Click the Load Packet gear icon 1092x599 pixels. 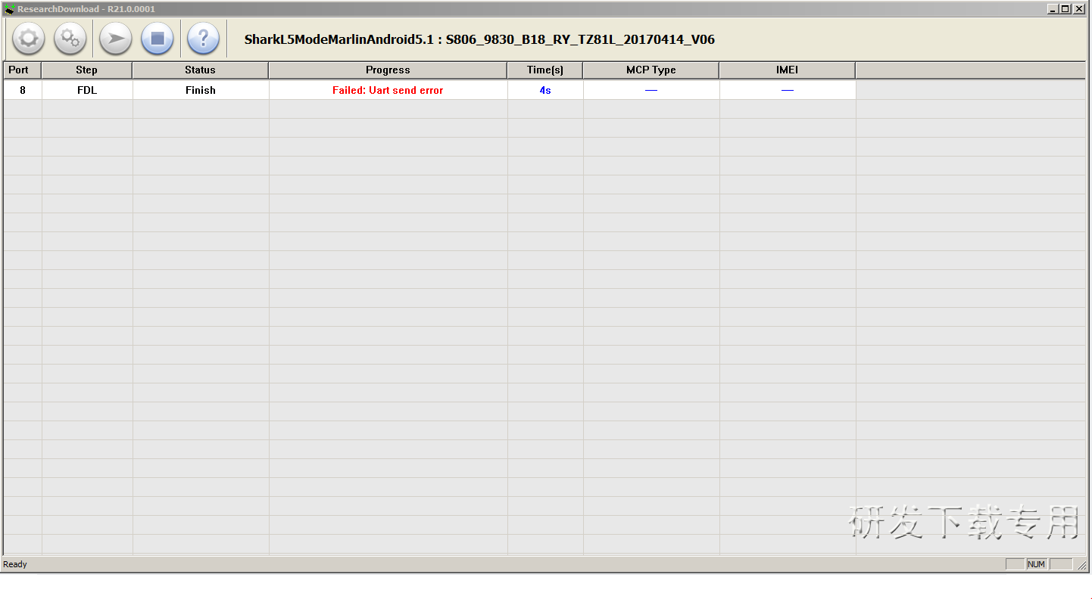(29, 39)
